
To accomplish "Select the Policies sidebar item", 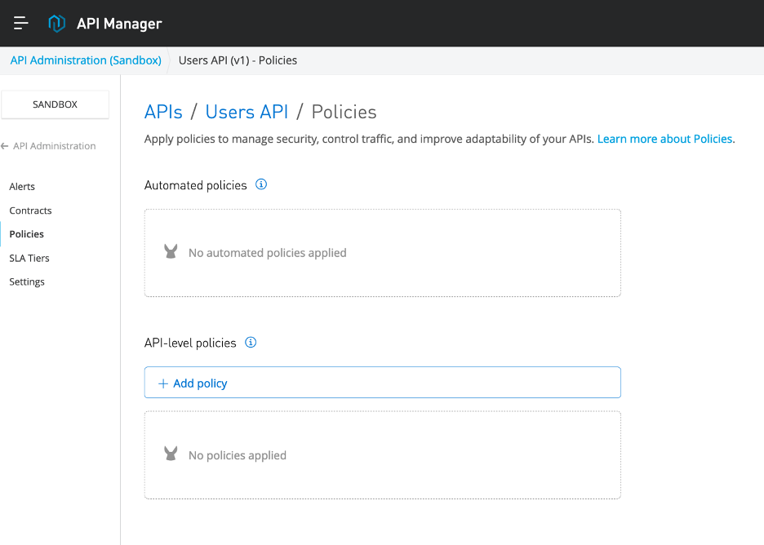I will (x=26, y=234).
